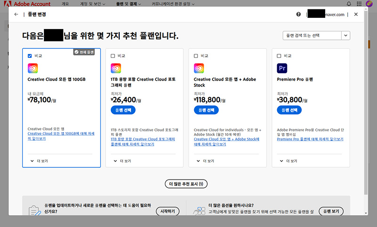This screenshot has height=227, width=377.
Task: Close the plan change dialog
Action: coord(356,15)
